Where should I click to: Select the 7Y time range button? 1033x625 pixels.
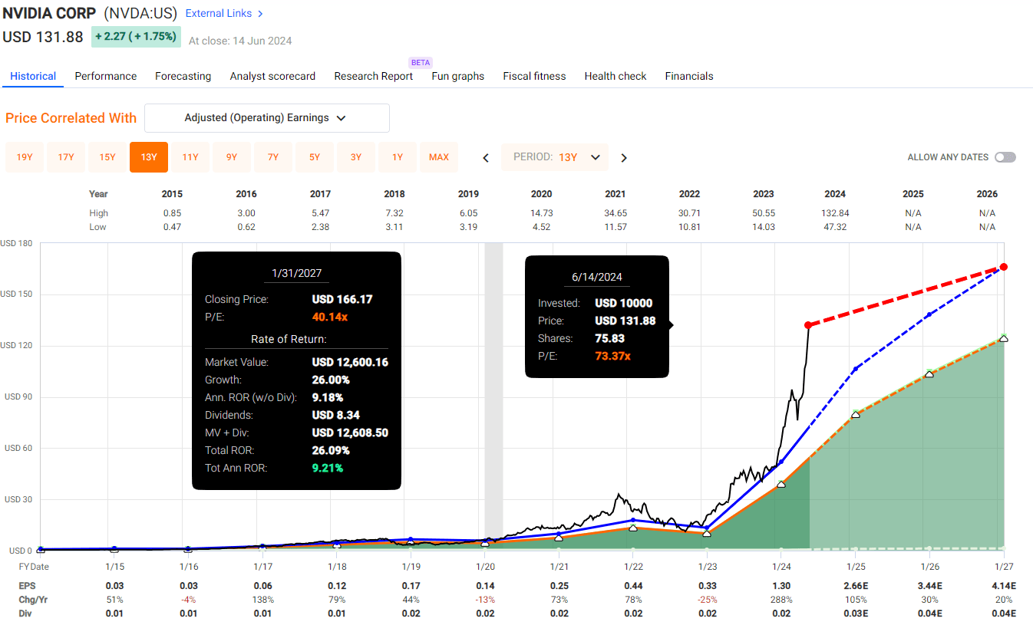273,157
